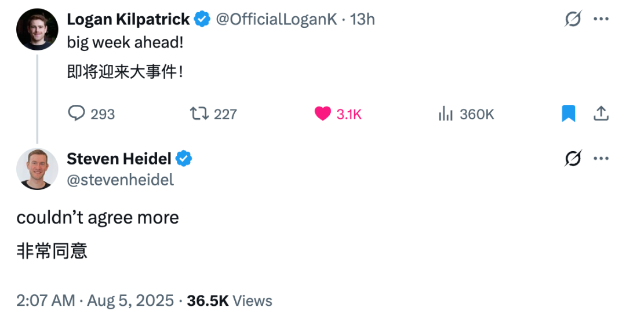Click Grok icon on Logan's tweet
The width and height of the screenshot is (626, 318).
pos(573,19)
